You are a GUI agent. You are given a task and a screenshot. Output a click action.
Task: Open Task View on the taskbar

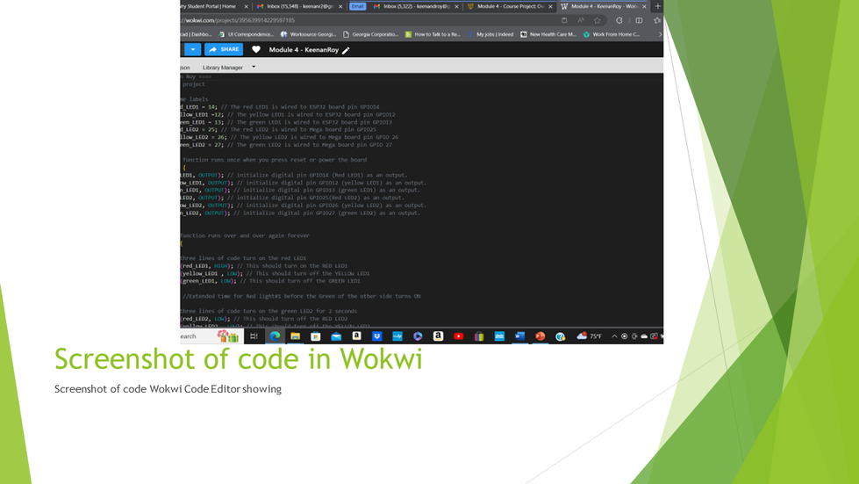[254, 336]
